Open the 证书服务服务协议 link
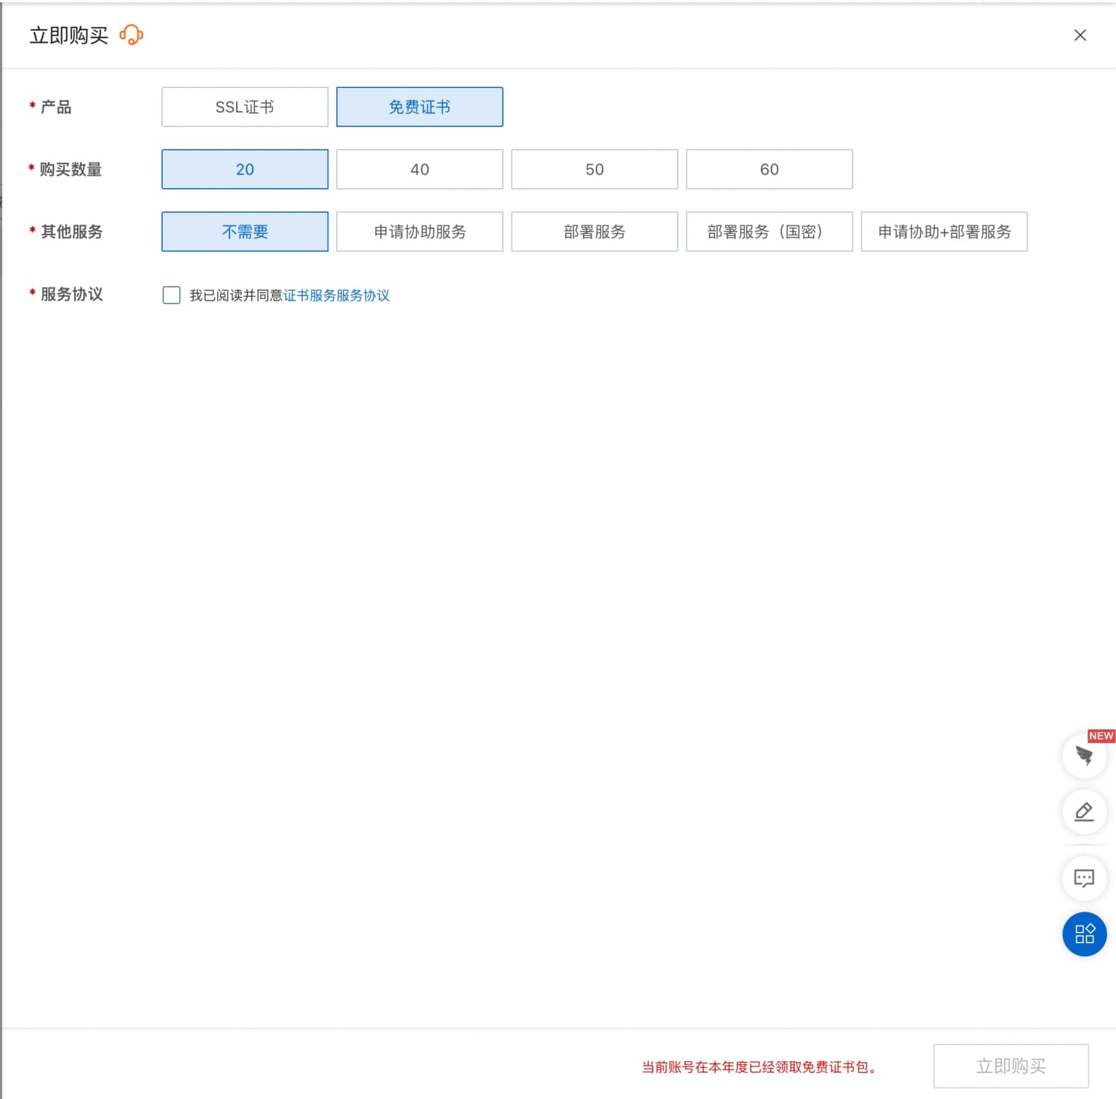 tap(336, 296)
